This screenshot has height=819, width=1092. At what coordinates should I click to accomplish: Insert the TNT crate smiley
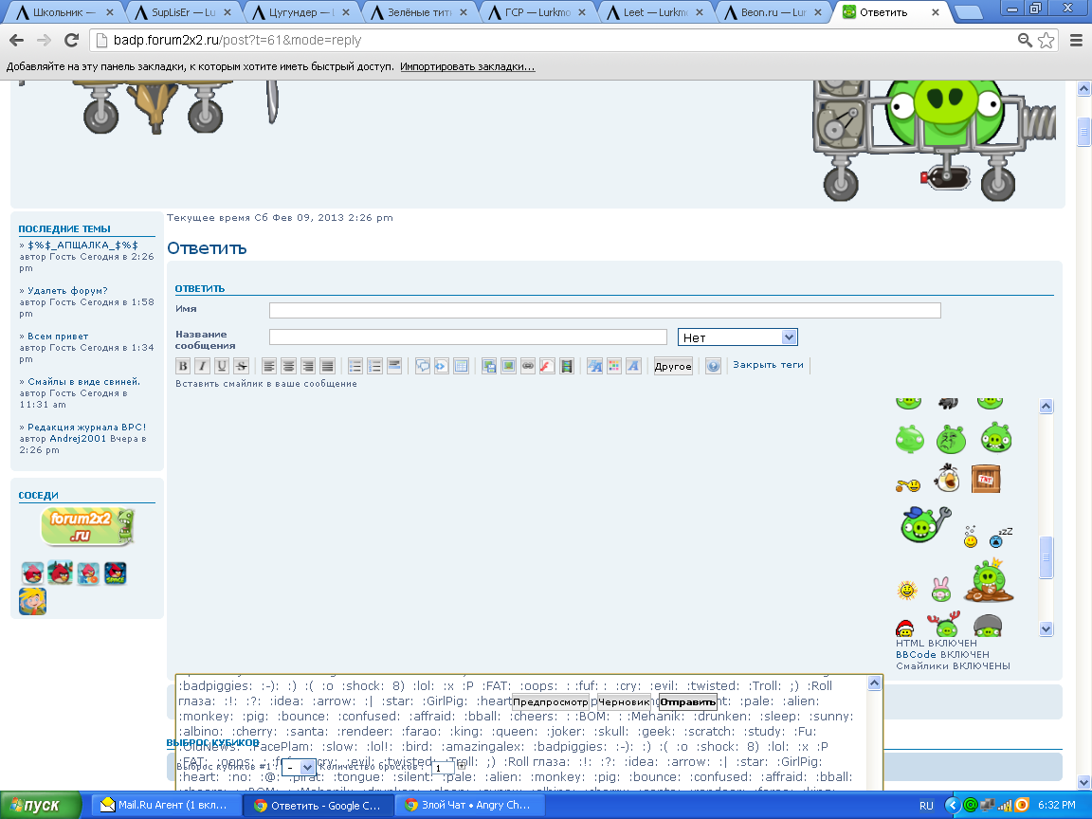pos(986,479)
